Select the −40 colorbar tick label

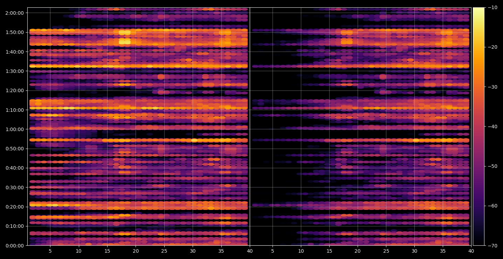492,127
